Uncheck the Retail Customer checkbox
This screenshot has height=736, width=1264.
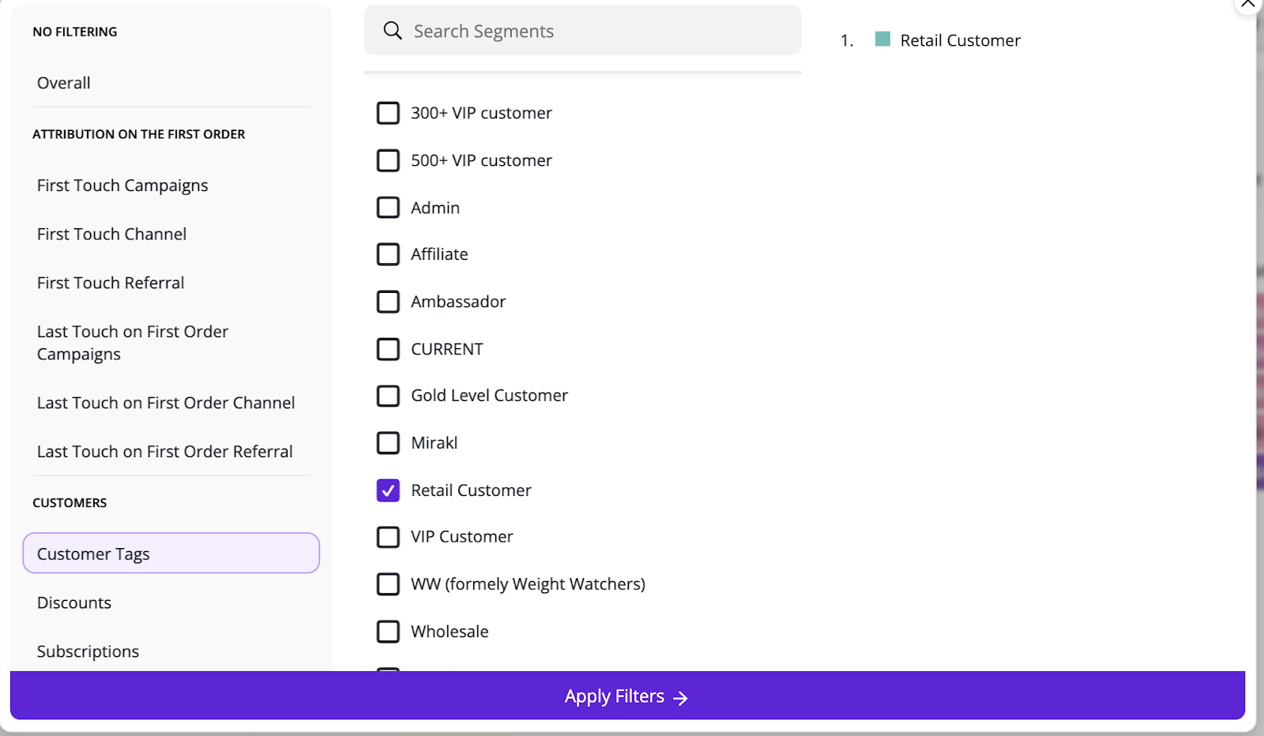pyautogui.click(x=388, y=490)
